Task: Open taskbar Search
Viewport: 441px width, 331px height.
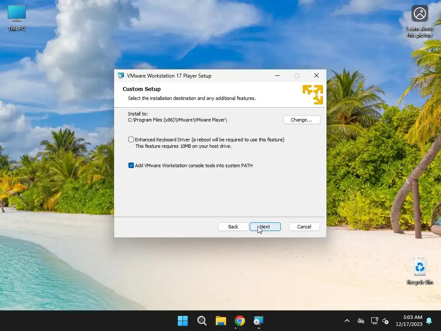Action: pyautogui.click(x=202, y=321)
